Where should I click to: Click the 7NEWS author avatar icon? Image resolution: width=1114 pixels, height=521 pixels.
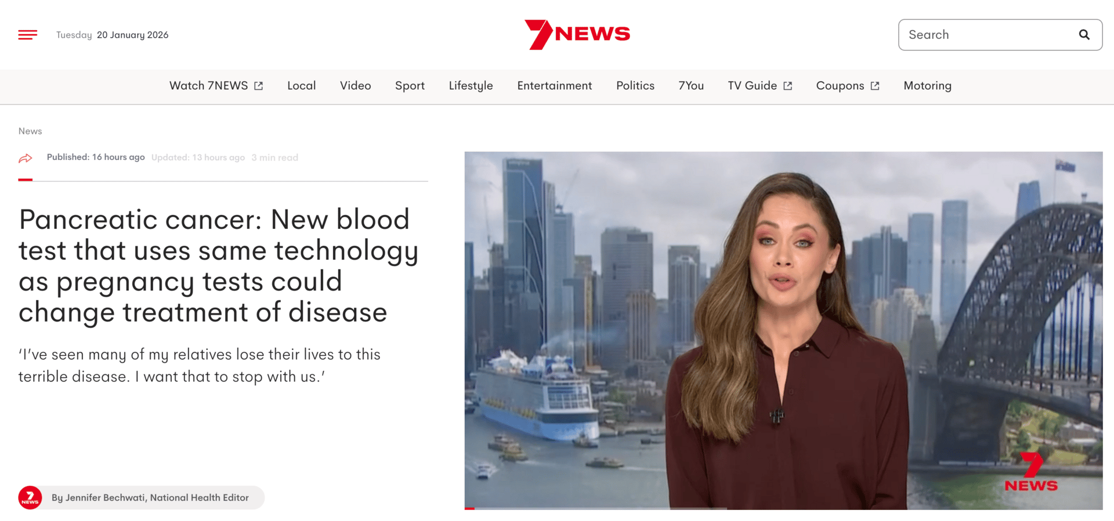(30, 497)
